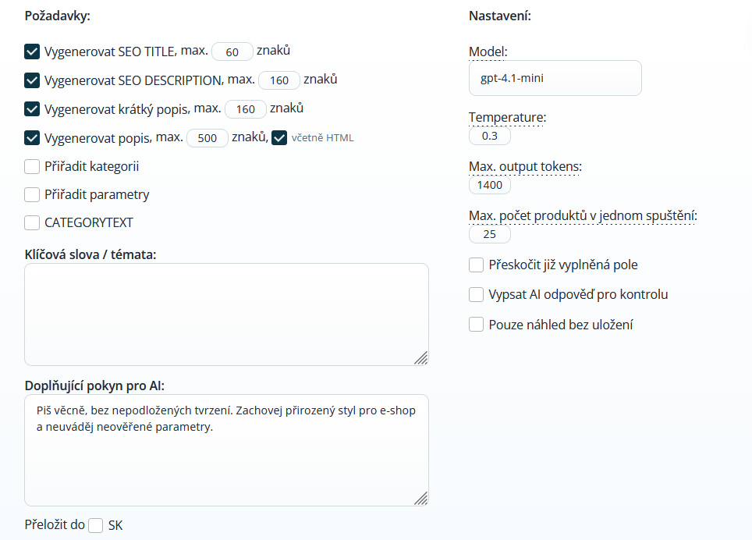Click into Klíčová slova / témata textarea
752x540 pixels.
226,314
